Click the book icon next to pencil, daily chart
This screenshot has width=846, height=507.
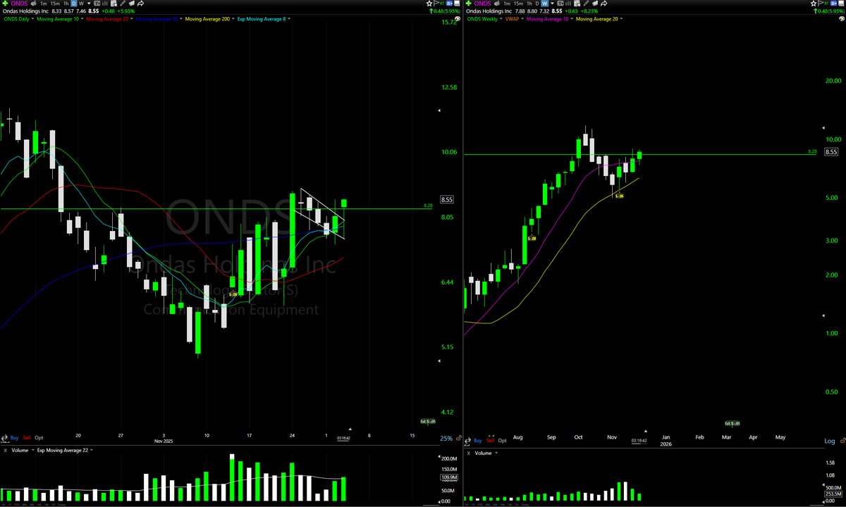pos(132,4)
